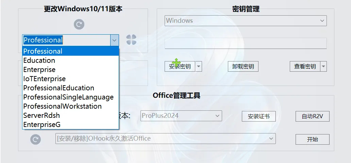
Task: Select ProfessionalWorkstation edition option
Action: (x=70, y=106)
